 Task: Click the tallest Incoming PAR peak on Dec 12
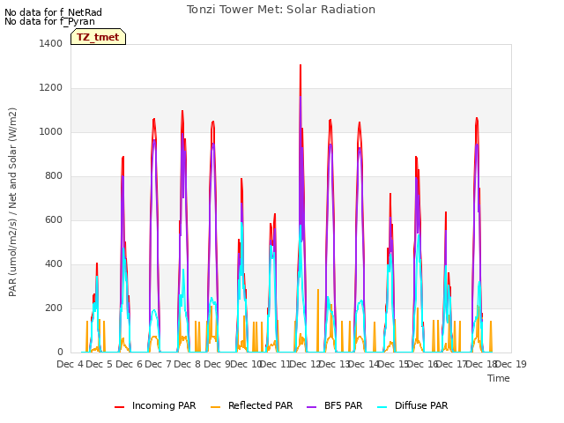301,65
